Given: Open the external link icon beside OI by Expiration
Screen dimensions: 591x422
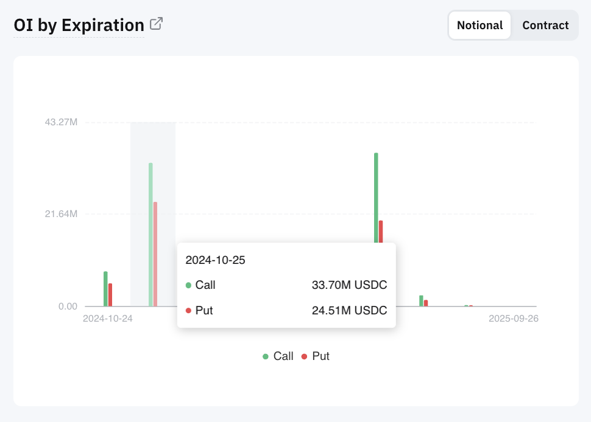Looking at the screenshot, I should (x=156, y=24).
